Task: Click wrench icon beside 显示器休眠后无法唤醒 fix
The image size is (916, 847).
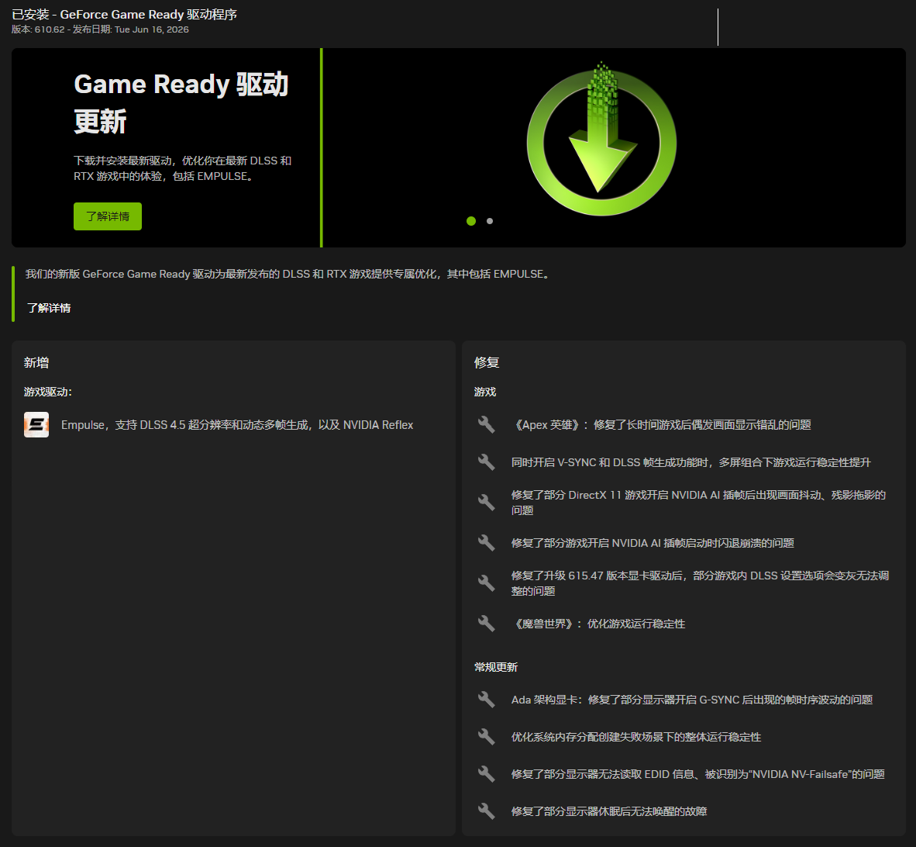Action: [x=486, y=811]
